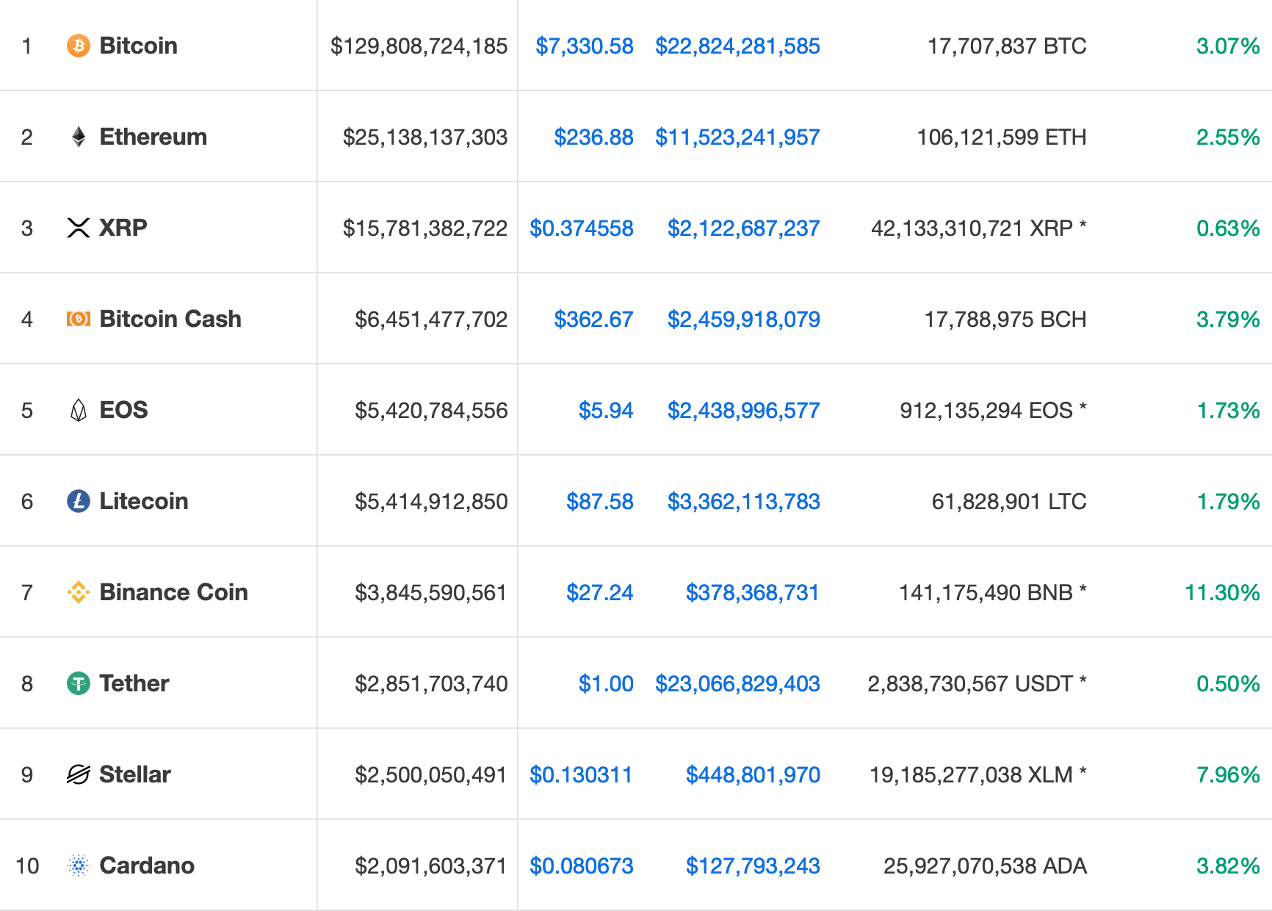Click Tether change percentage 0.50%
This screenshot has width=1272, height=911.
coord(1228,684)
